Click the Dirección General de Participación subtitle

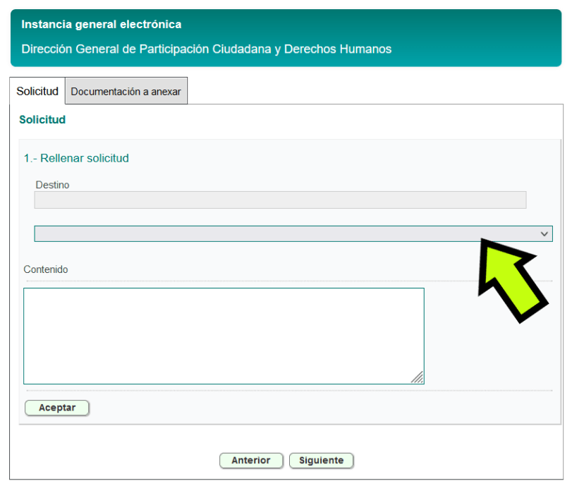click(207, 49)
